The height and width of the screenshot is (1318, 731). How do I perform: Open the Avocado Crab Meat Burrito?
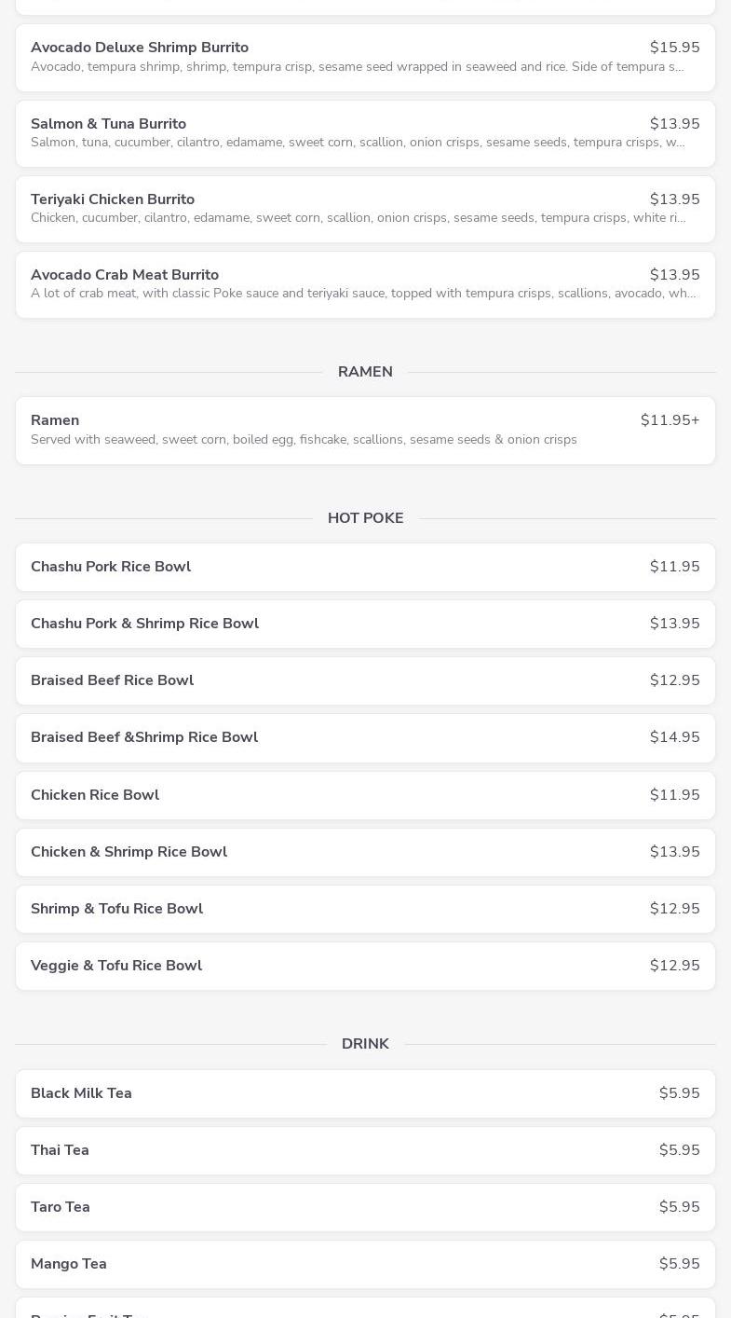(x=365, y=284)
